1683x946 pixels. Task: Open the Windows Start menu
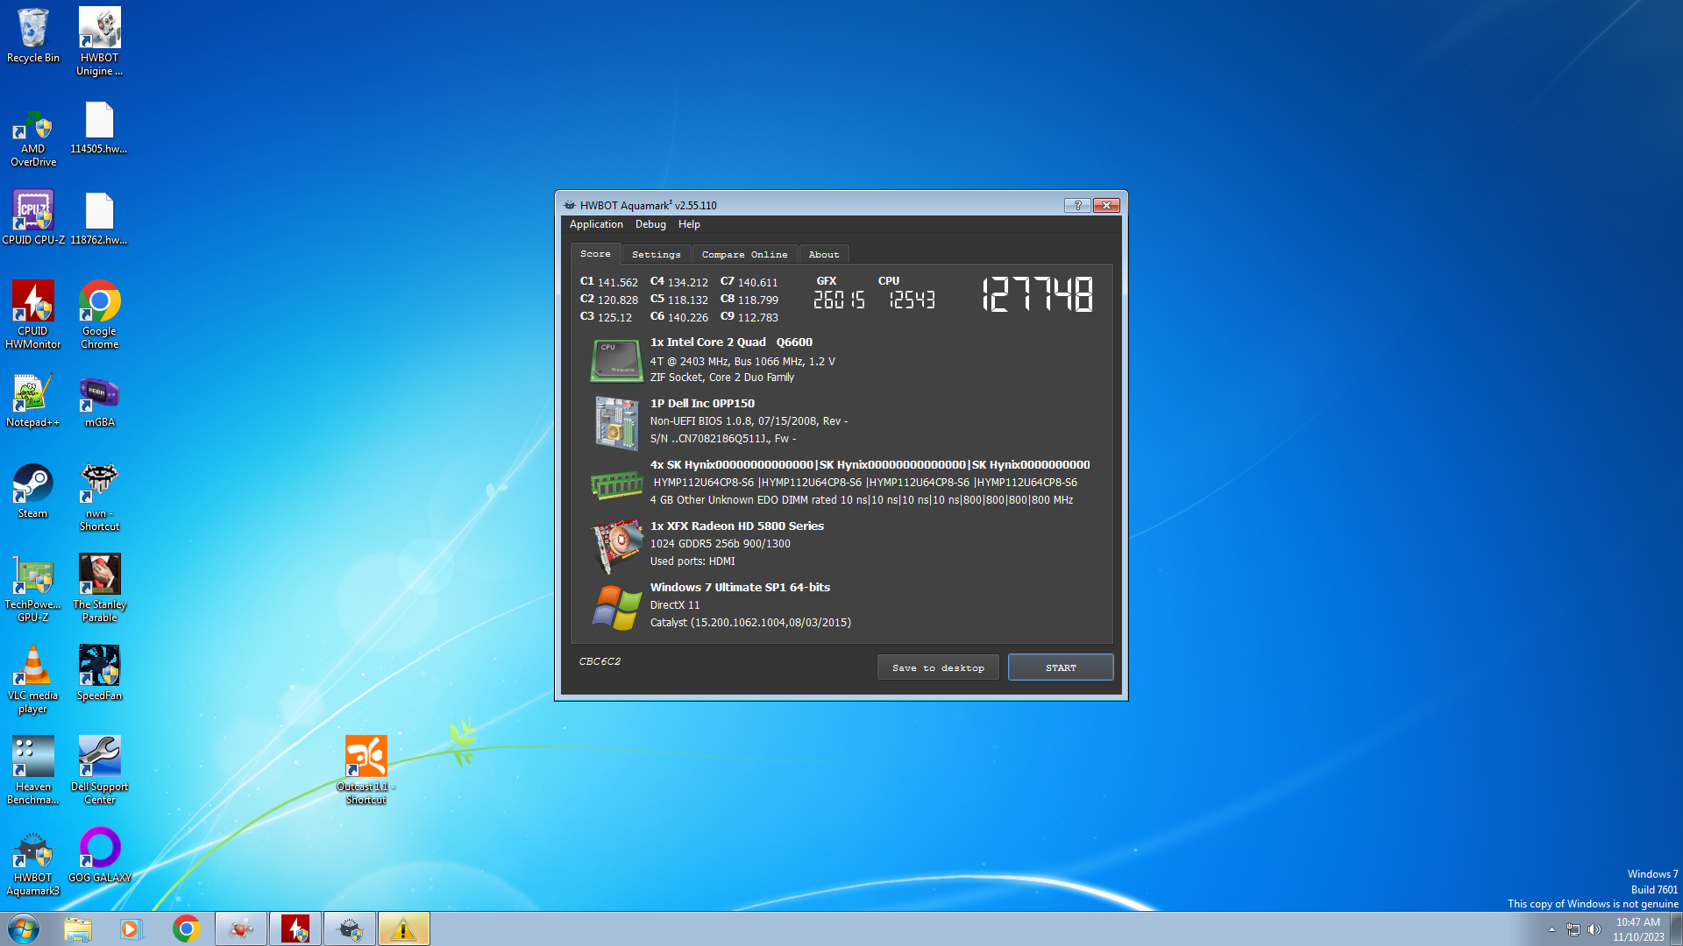point(24,928)
